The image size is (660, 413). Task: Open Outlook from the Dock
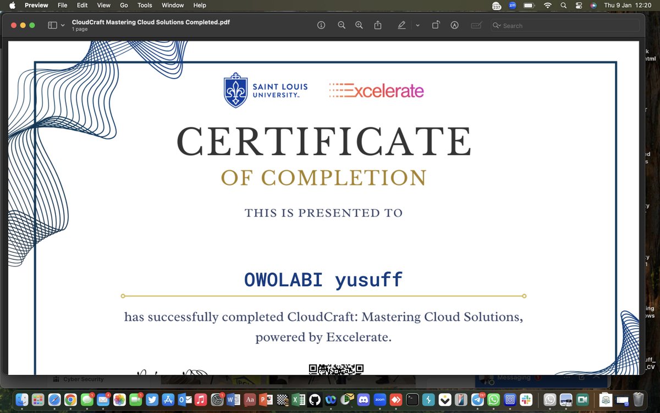click(184, 400)
